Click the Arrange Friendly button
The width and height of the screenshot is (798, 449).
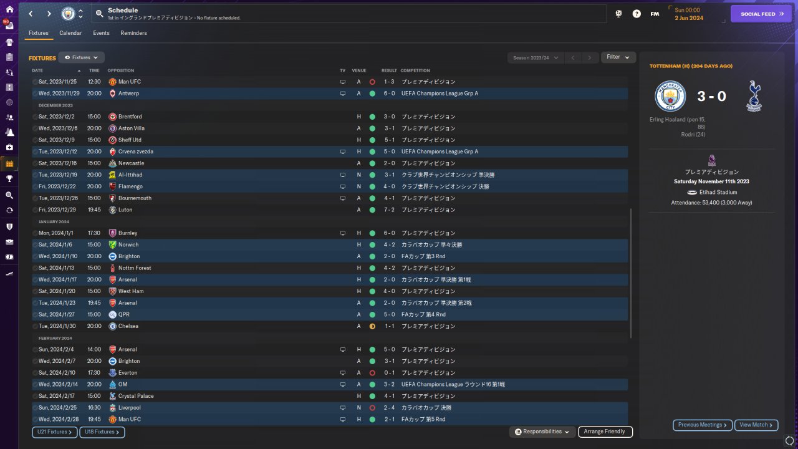tap(605, 432)
